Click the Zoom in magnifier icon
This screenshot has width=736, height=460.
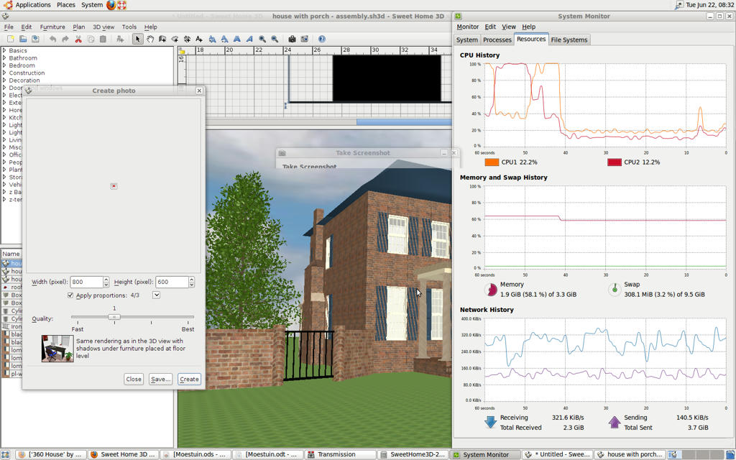(262, 39)
